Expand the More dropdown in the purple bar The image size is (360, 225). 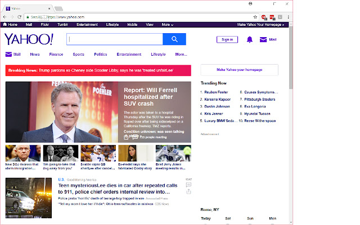point(168,25)
